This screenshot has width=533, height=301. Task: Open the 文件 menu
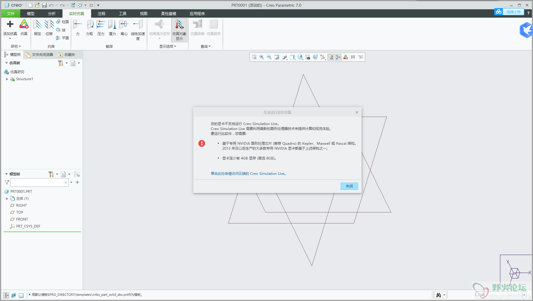point(11,14)
